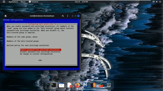Open the date and time clock
This screenshot has width=163, height=91.
(81, 2)
